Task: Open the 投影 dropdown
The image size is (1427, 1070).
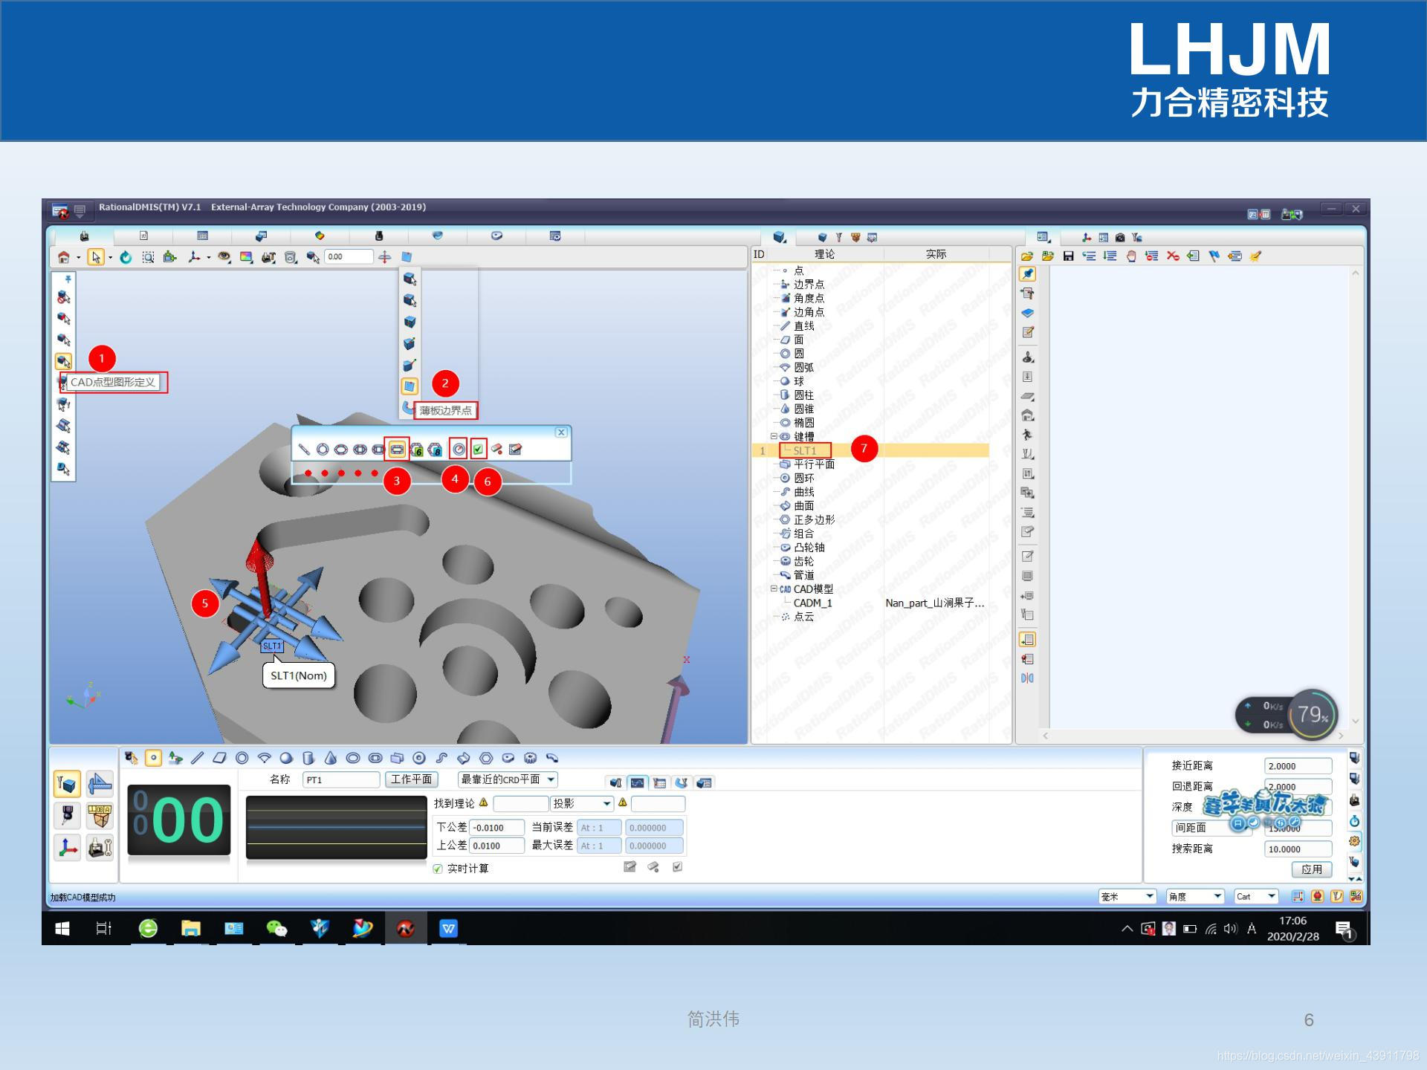Action: click(x=606, y=803)
